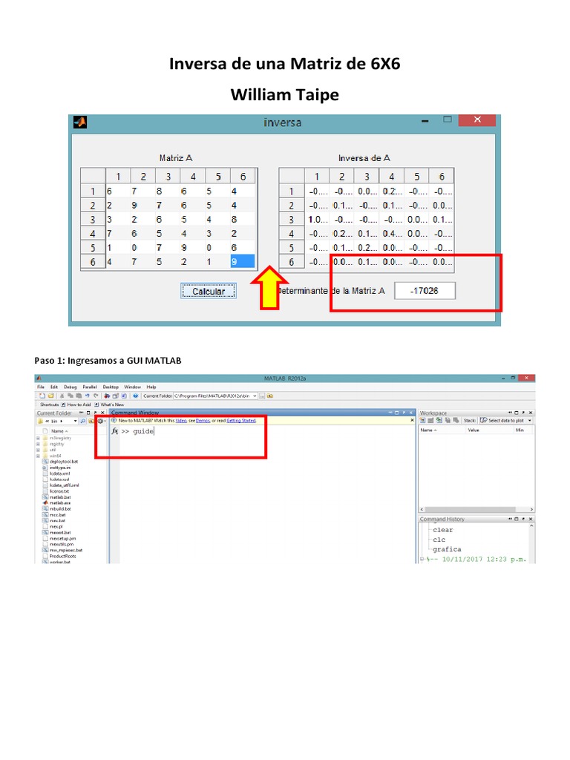570x760 pixels.
Task: Open the Debug menu in MATLAB
Action: (71, 387)
